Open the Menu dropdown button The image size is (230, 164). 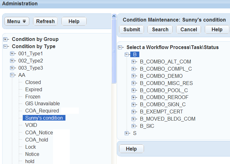pos(17,21)
